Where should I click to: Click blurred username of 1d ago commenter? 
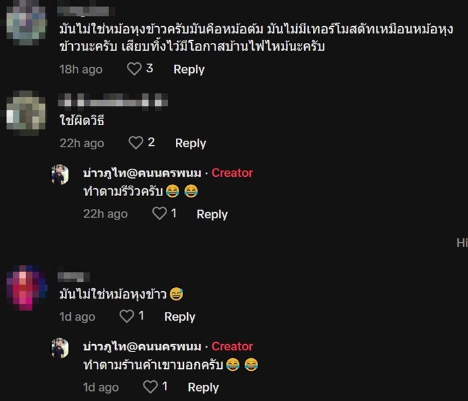tap(74, 275)
